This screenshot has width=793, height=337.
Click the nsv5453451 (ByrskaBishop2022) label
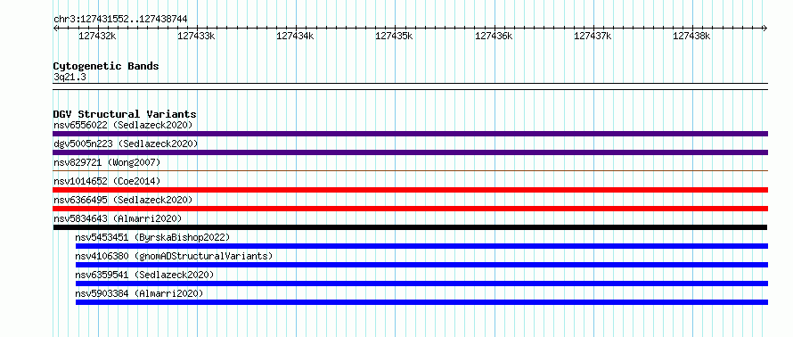152,237
